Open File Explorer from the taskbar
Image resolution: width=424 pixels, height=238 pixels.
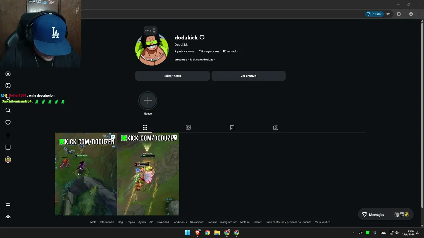pos(217,233)
